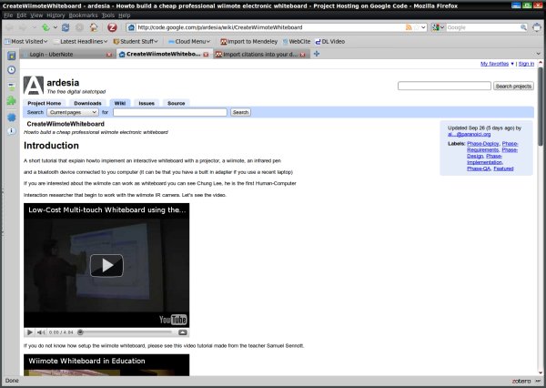Click the Sign in link

526,64
